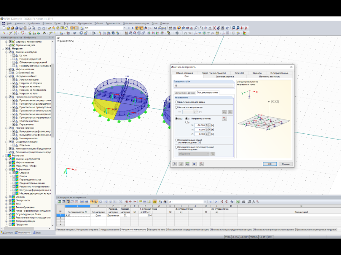
Task: Toggle Собственный вес checkbox in navigator
Action: (10, 72)
